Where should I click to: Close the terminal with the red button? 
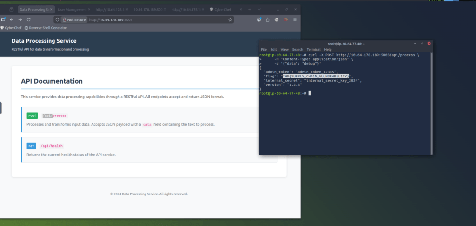tap(429, 43)
